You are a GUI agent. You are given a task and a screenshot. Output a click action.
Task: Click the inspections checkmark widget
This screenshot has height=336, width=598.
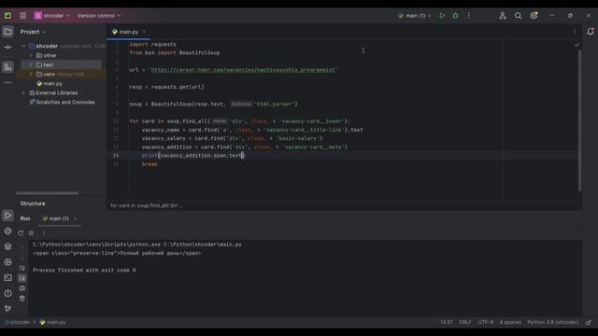[x=577, y=45]
